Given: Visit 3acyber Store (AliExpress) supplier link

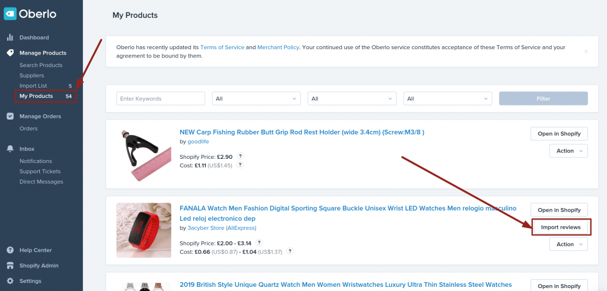Looking at the screenshot, I should tap(222, 228).
